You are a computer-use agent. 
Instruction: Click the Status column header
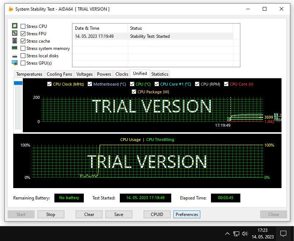(180, 28)
